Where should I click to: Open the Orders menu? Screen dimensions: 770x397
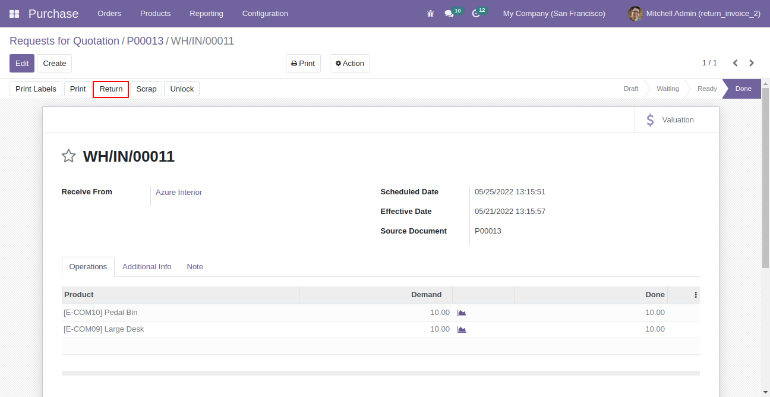pyautogui.click(x=109, y=14)
